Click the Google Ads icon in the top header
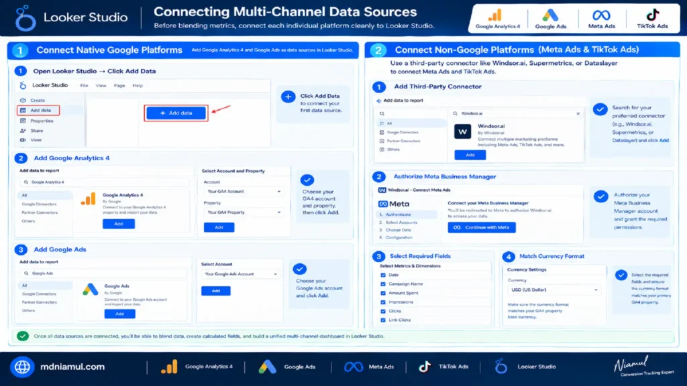The height and width of the screenshot is (386, 687). tap(550, 15)
